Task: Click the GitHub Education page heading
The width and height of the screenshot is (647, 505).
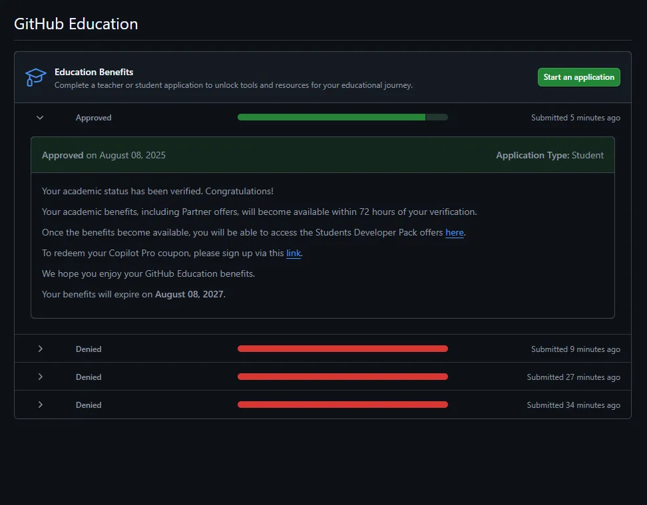Action: (76, 24)
